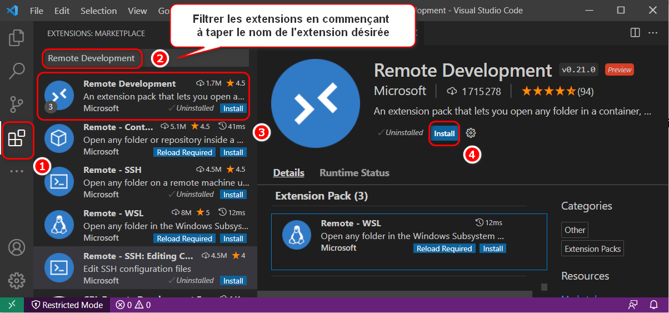The image size is (669, 313).
Task: Click the split editor icon
Action: [x=635, y=33]
